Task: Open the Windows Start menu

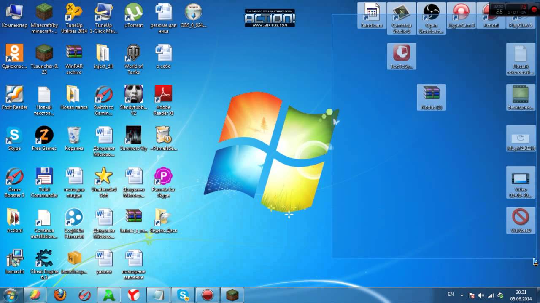Action: 10,295
